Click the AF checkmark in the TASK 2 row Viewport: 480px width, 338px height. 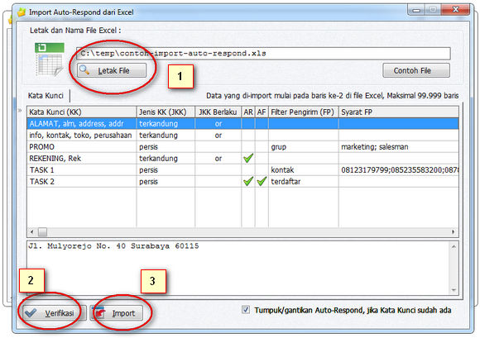tap(262, 181)
